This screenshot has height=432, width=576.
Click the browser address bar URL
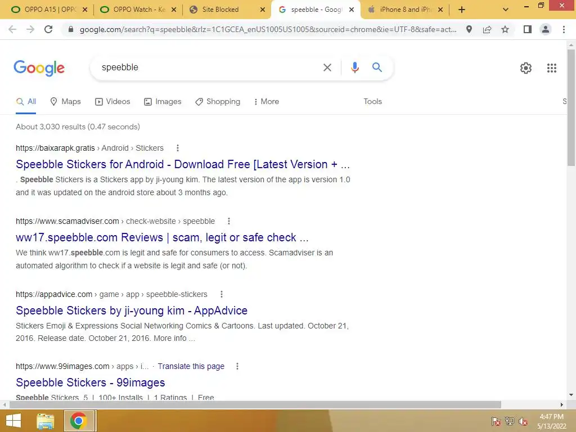pyautogui.click(x=268, y=29)
